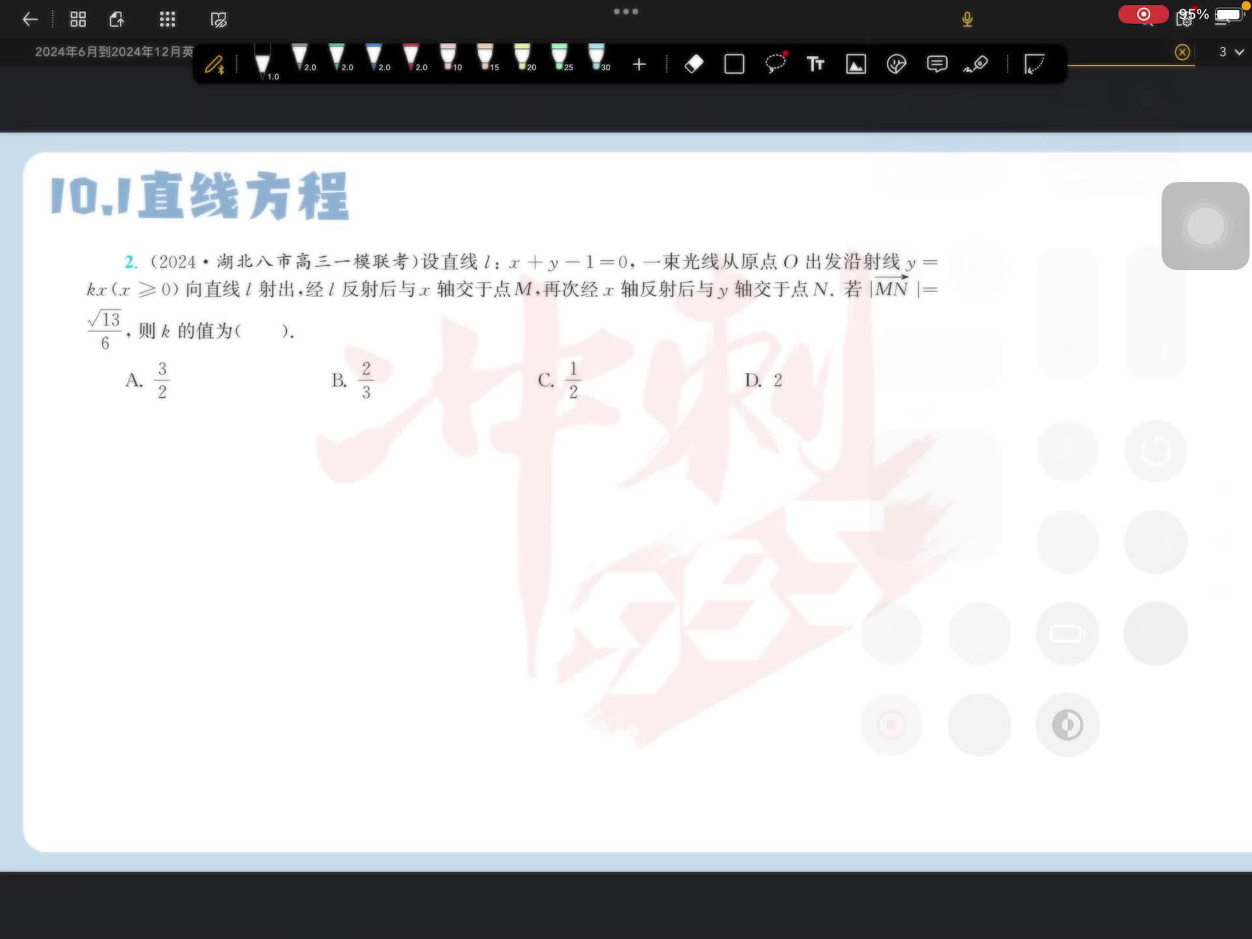The height and width of the screenshot is (939, 1252).
Task: Pick the red 2.0 pen
Action: point(412,59)
